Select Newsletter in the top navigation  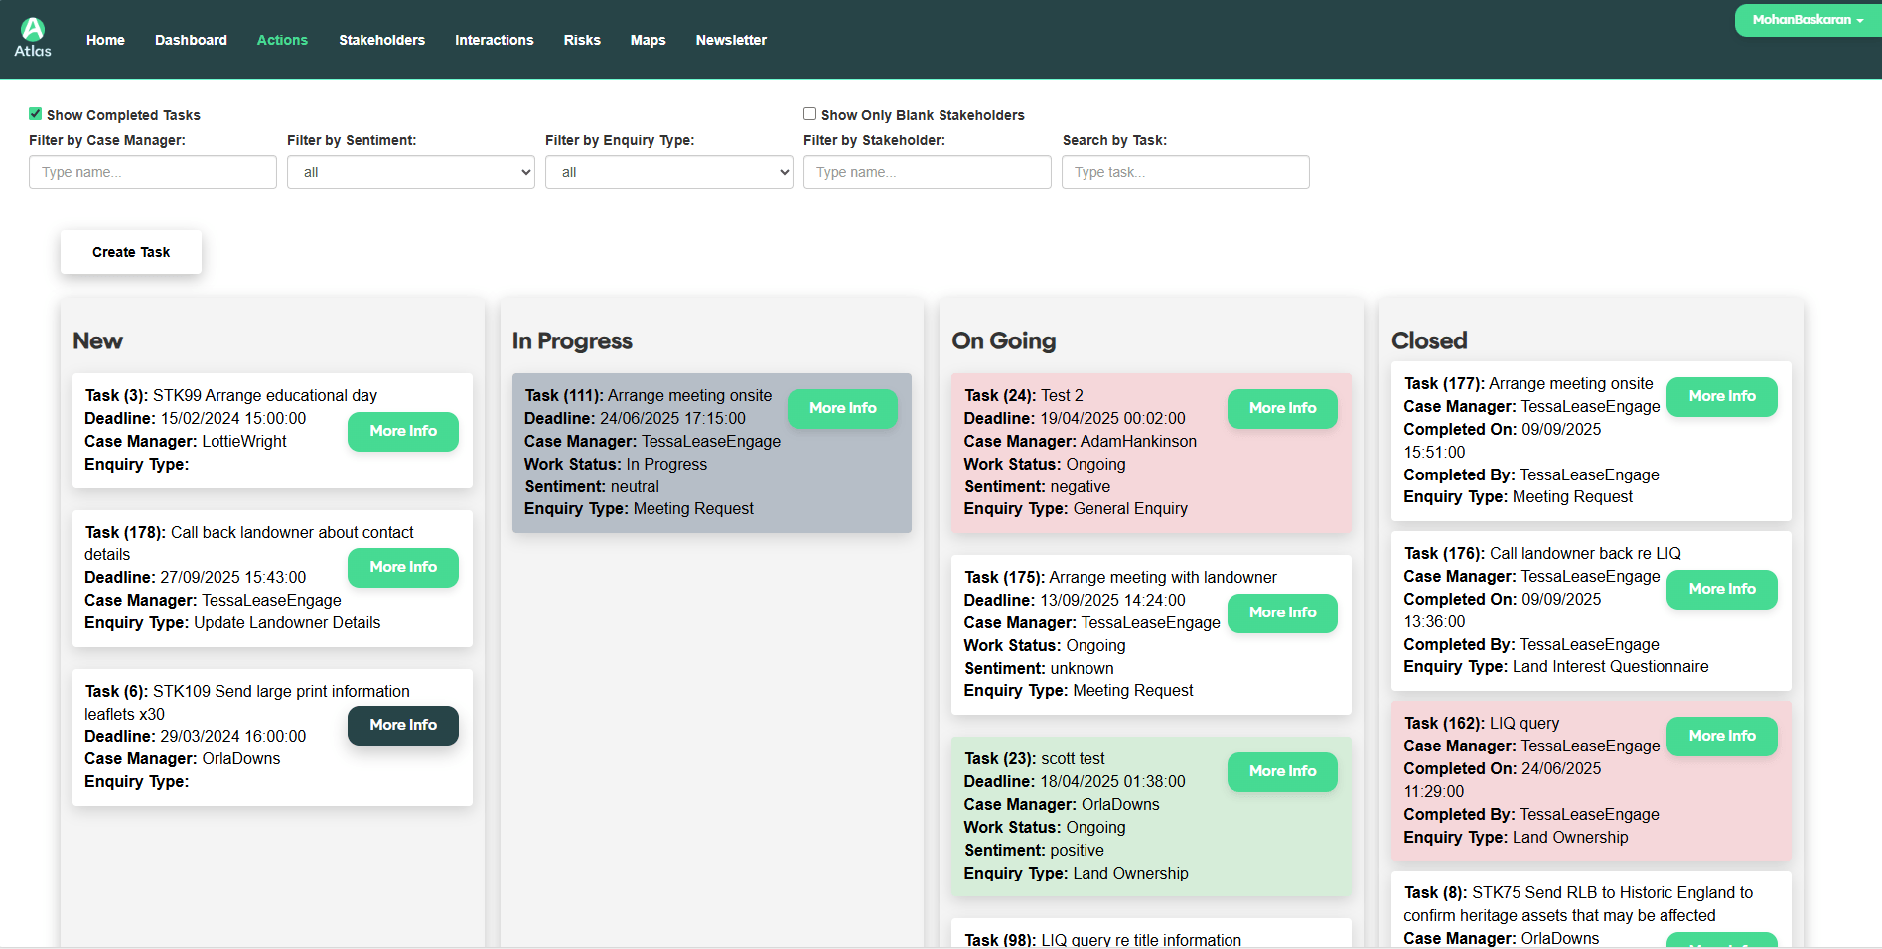[x=731, y=40]
